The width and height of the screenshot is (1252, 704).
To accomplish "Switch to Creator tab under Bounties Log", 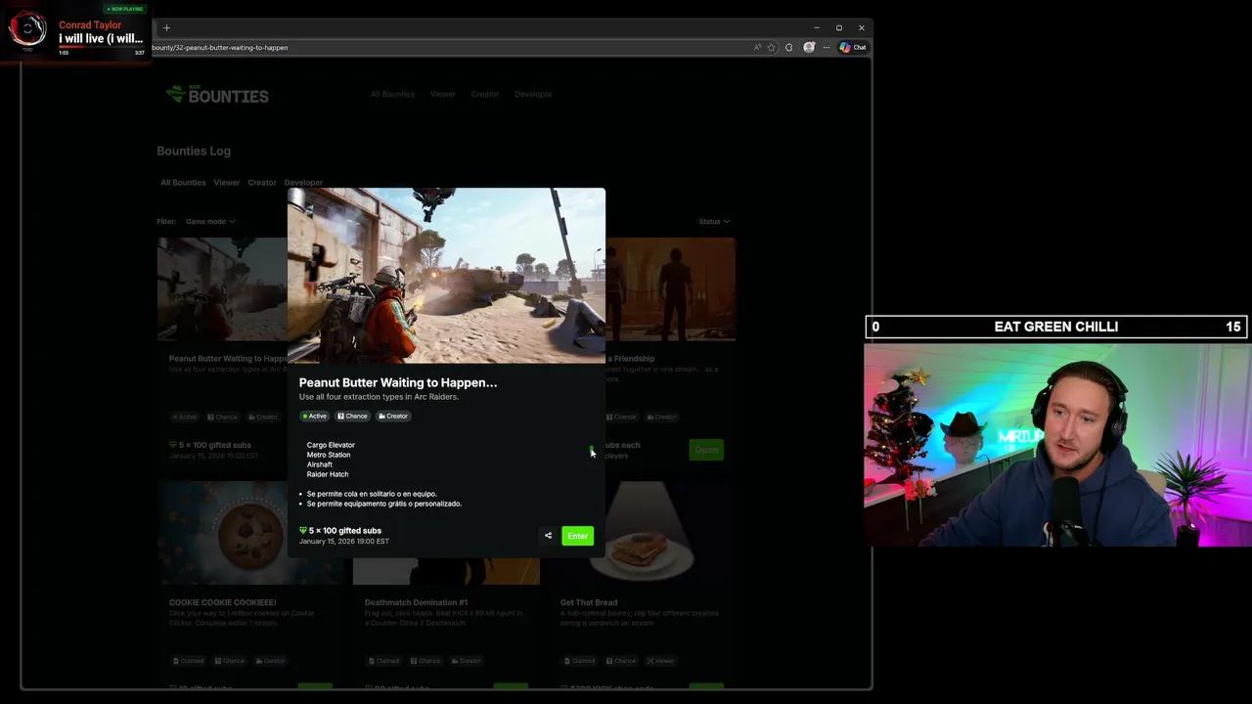I will (262, 182).
